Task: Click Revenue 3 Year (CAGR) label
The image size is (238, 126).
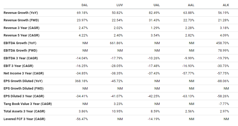Action: click(x=21, y=28)
